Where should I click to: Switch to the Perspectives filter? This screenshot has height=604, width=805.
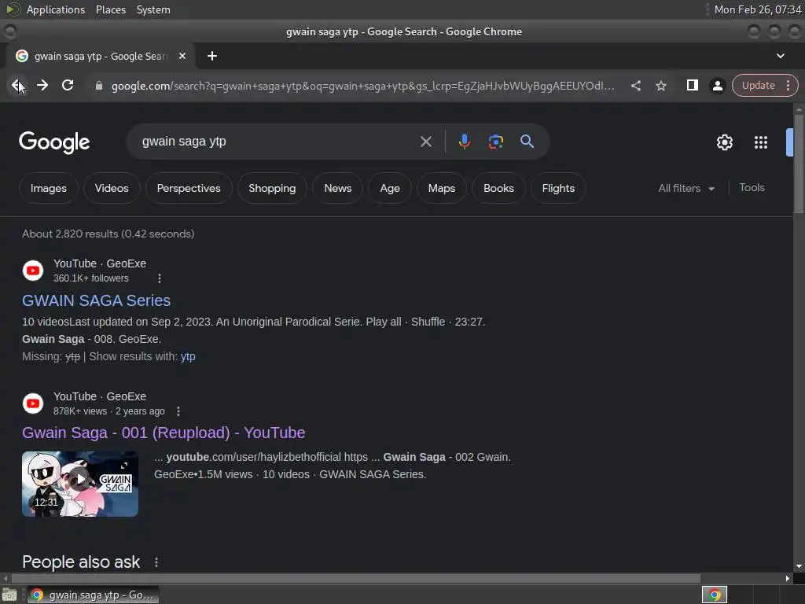pyautogui.click(x=189, y=188)
